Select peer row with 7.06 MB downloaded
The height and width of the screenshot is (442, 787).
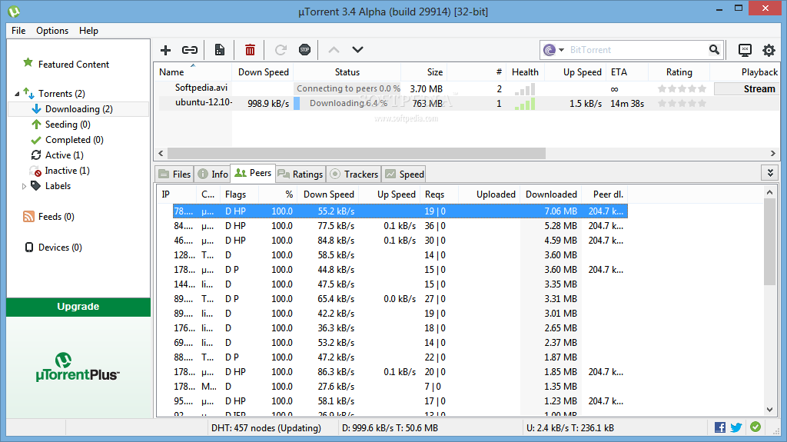coord(400,211)
